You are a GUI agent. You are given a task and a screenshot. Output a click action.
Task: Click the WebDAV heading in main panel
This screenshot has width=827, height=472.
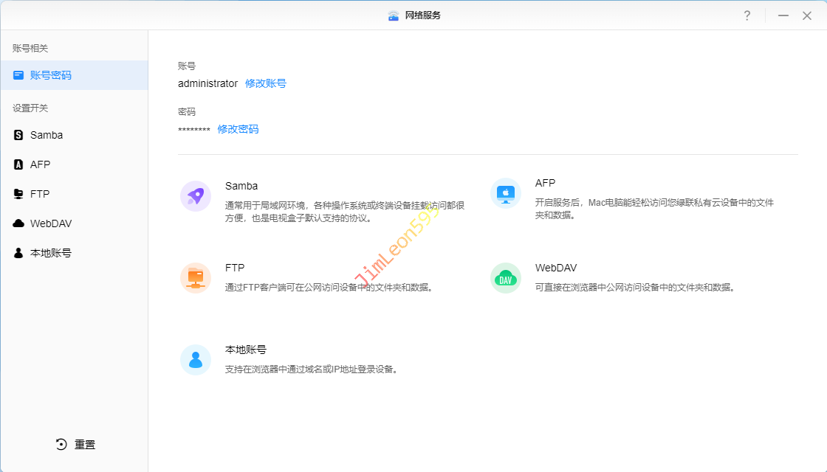556,268
